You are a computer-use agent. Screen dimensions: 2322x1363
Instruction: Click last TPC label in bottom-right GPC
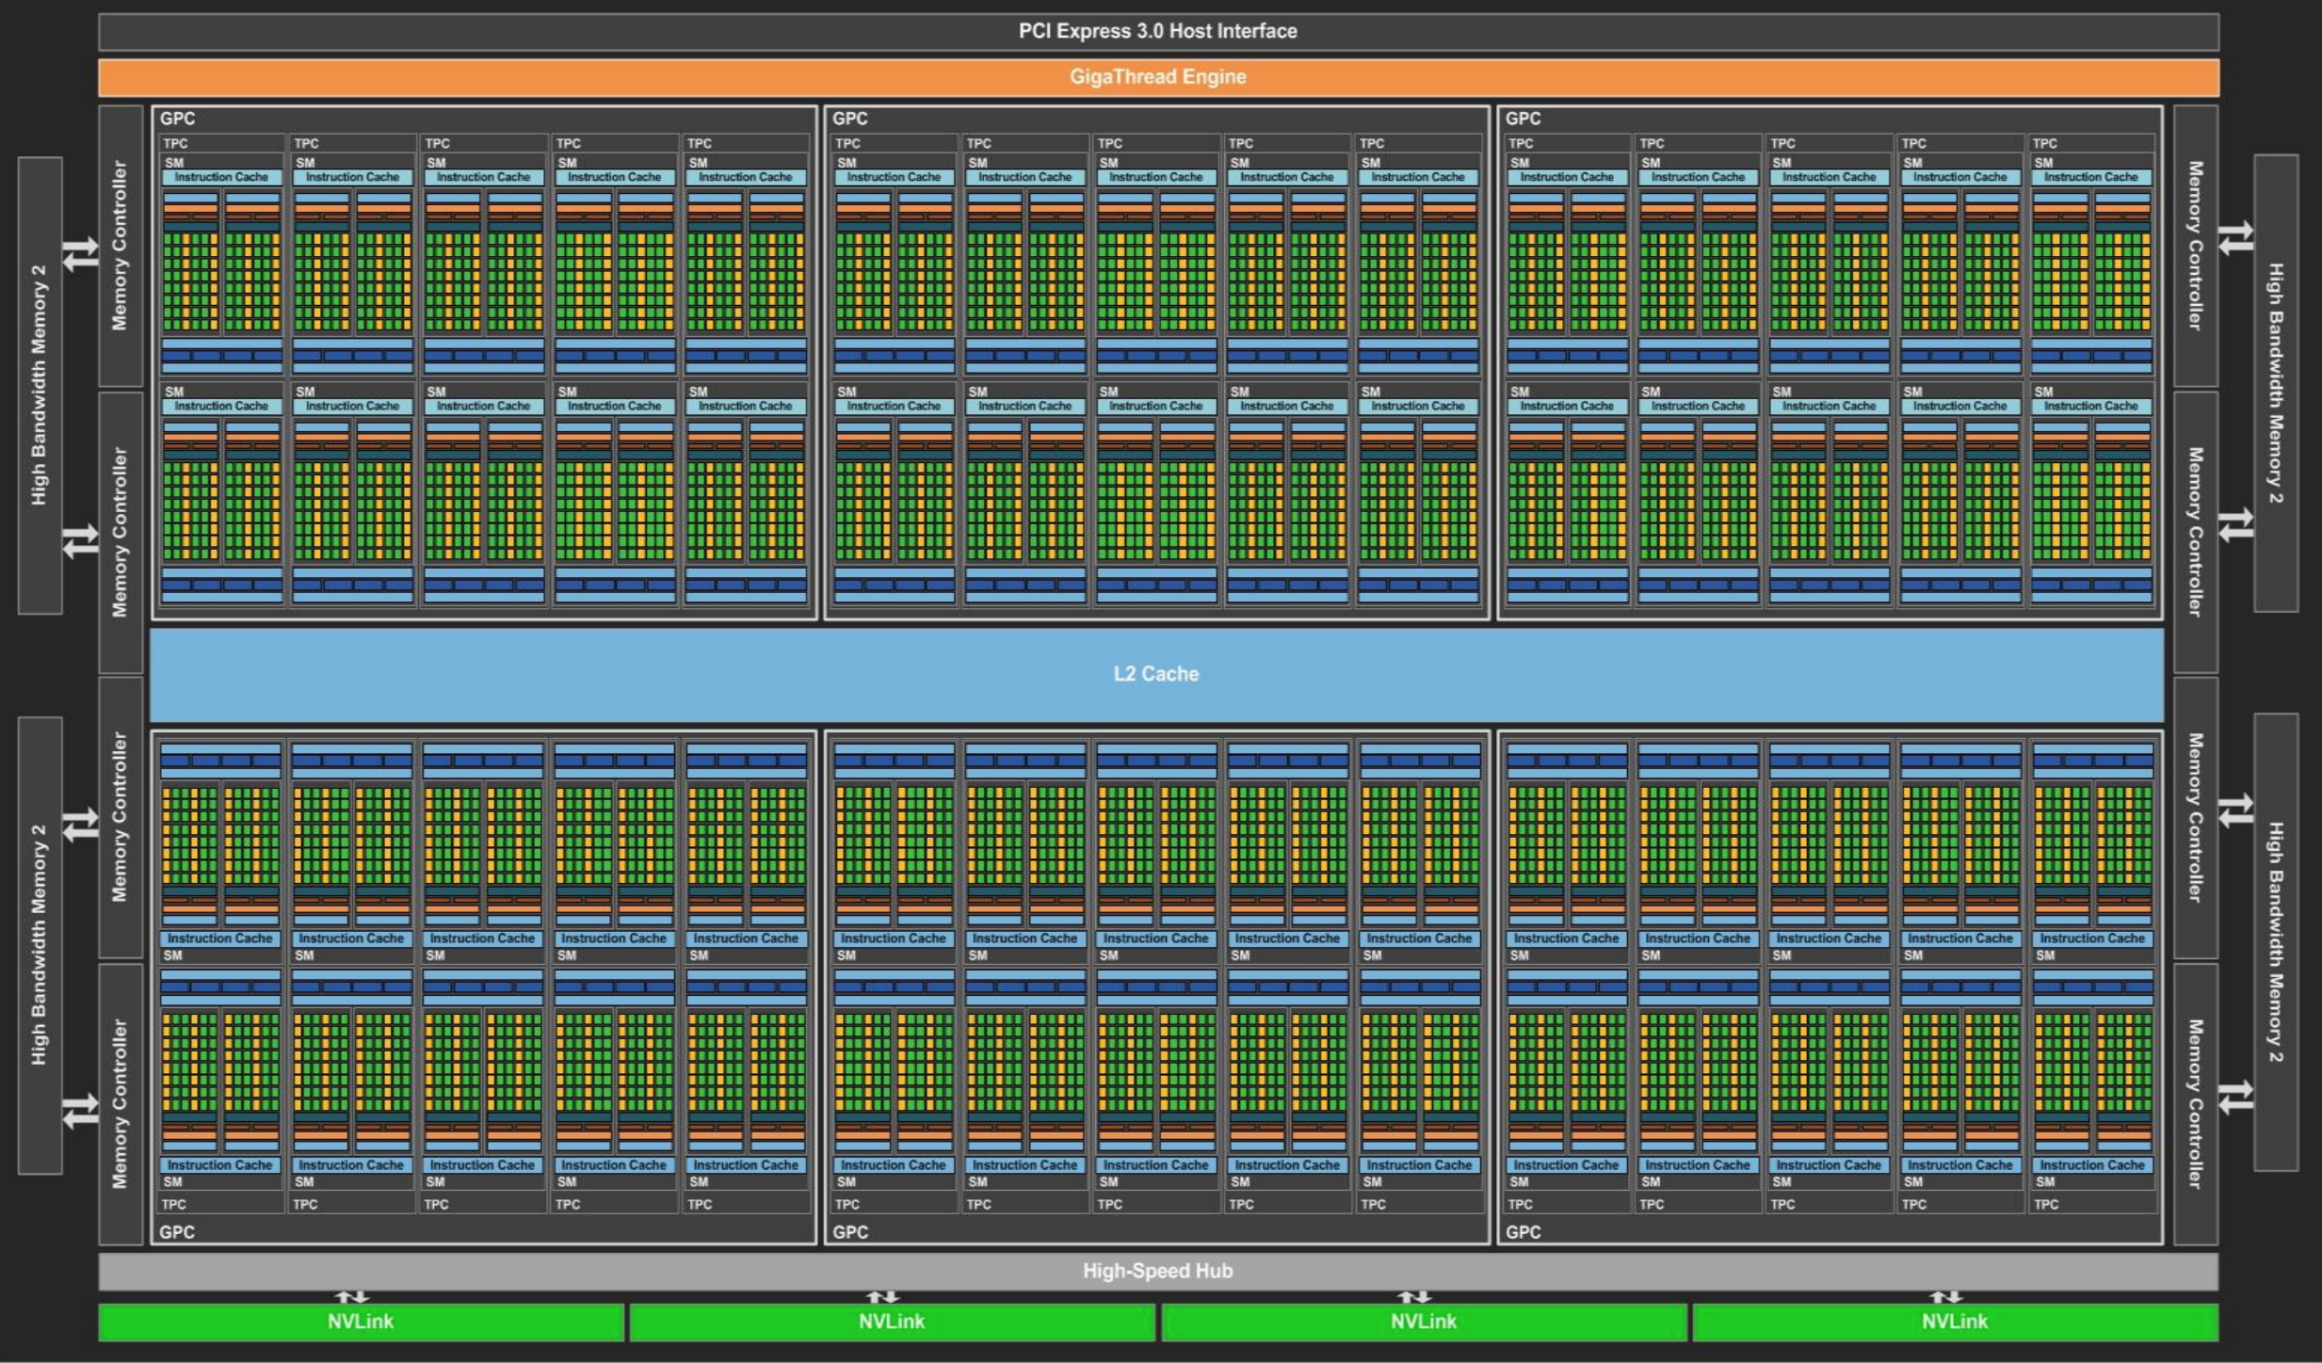2046,1205
